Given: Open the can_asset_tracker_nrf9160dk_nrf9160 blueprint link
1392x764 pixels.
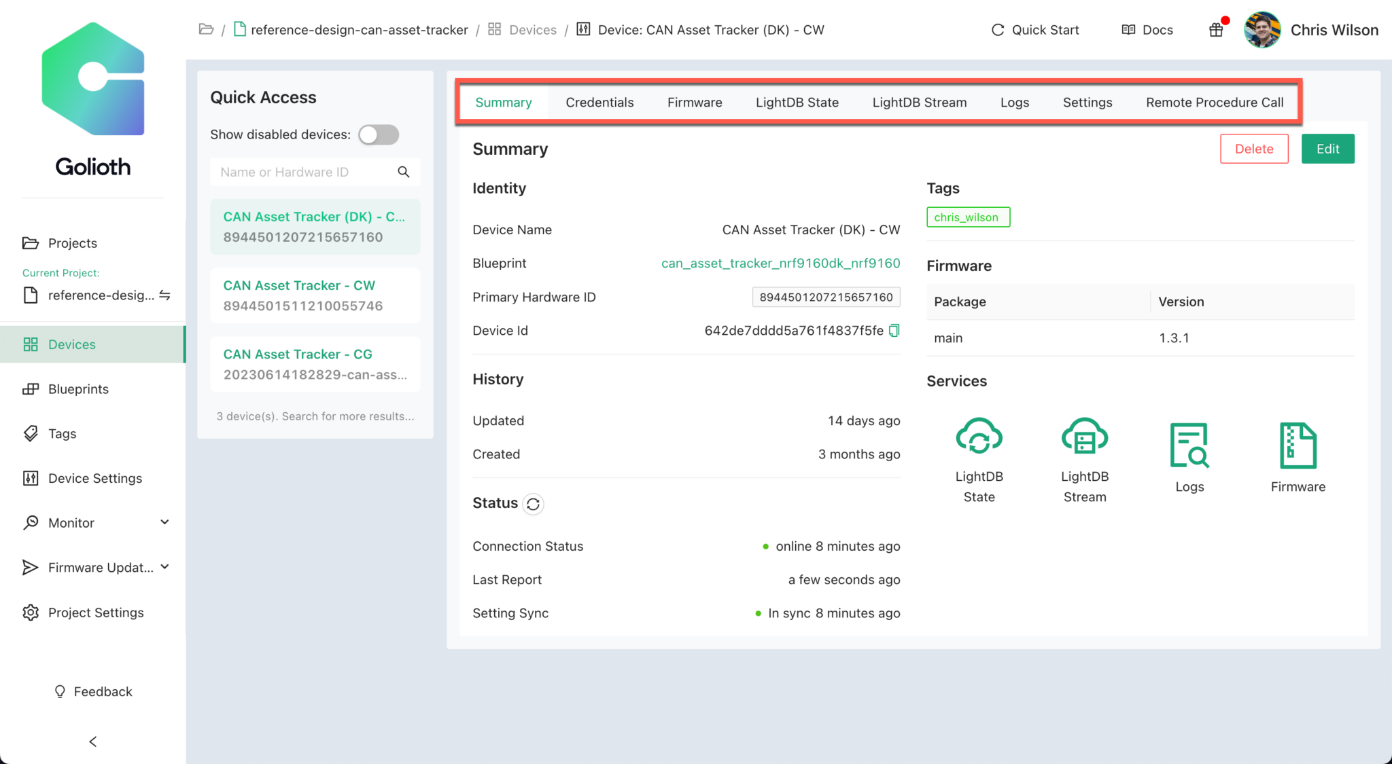Looking at the screenshot, I should pos(780,263).
